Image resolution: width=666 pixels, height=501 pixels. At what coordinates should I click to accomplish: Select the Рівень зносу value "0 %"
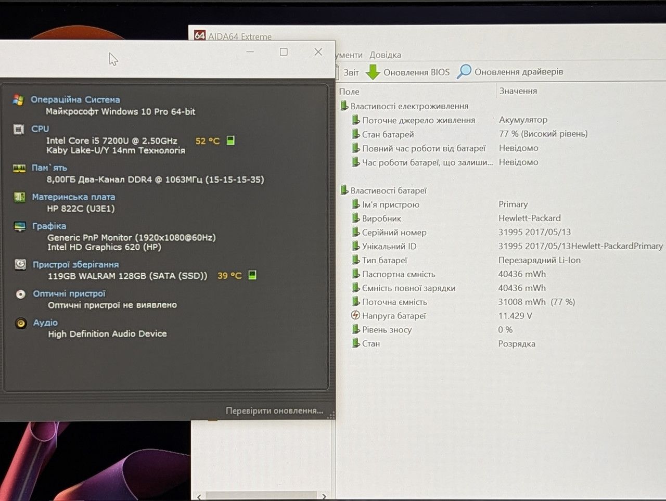click(505, 329)
